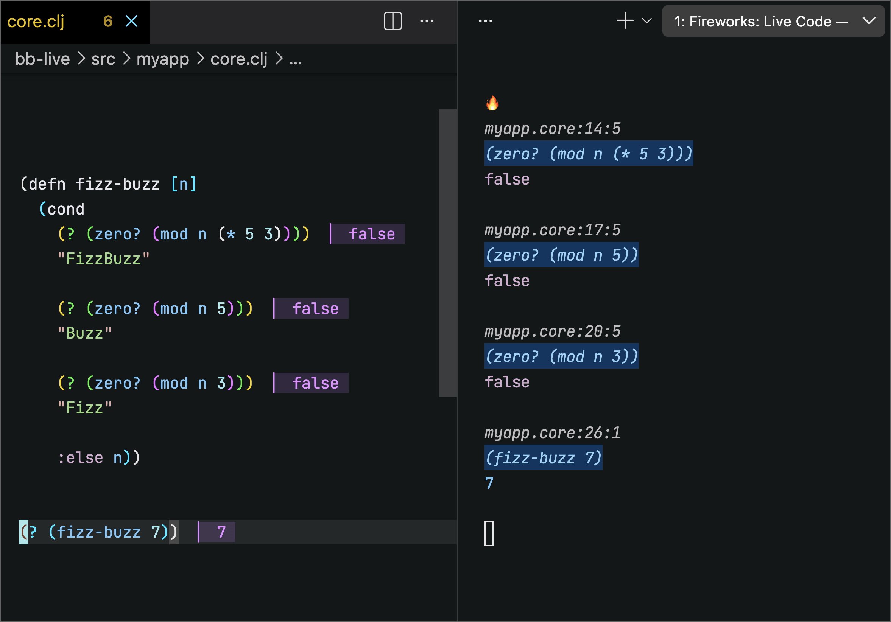Click highlighted (zero? (mod n (* 5 3))) terminal form
This screenshot has width=891, height=622.
tap(589, 154)
